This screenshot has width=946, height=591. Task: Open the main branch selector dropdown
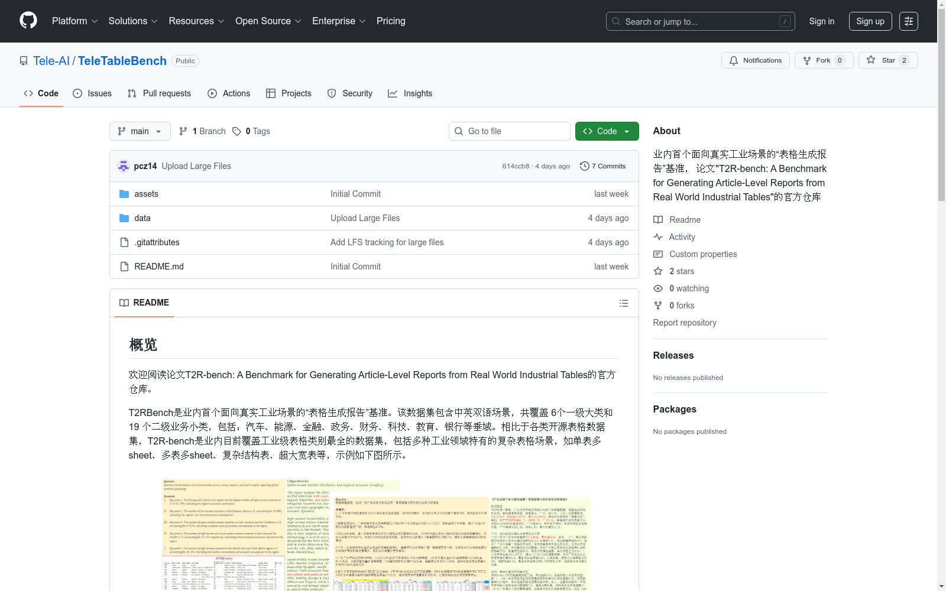click(140, 131)
